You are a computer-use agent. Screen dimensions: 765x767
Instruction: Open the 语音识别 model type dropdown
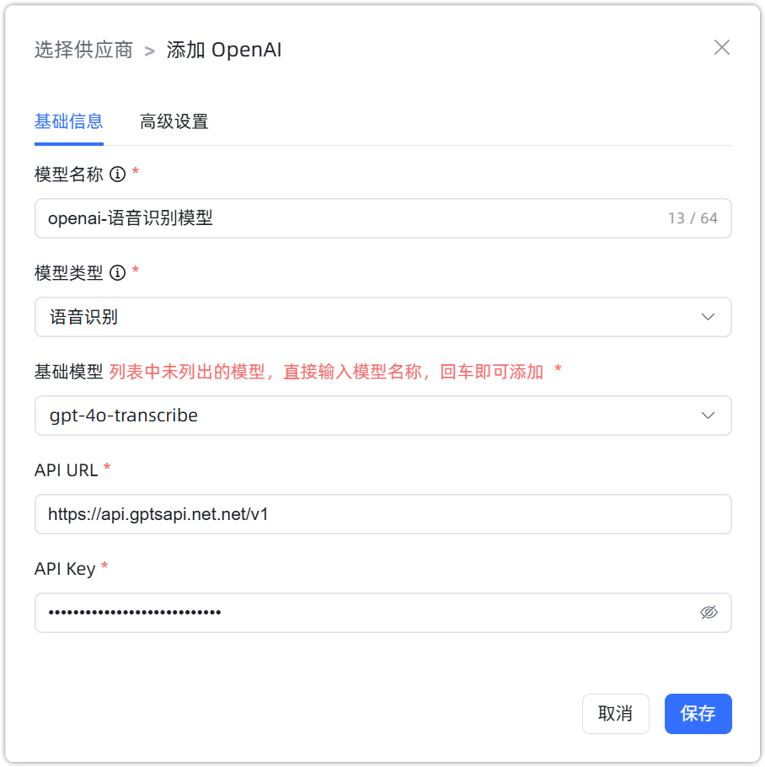[383, 317]
